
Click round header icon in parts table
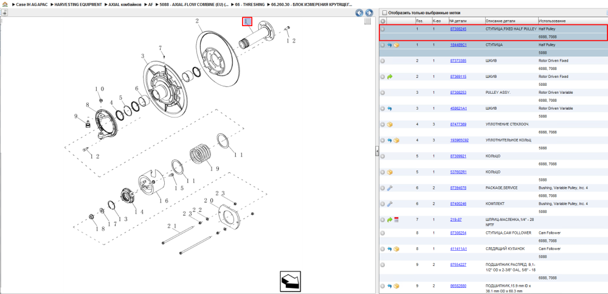pyautogui.click(x=382, y=21)
